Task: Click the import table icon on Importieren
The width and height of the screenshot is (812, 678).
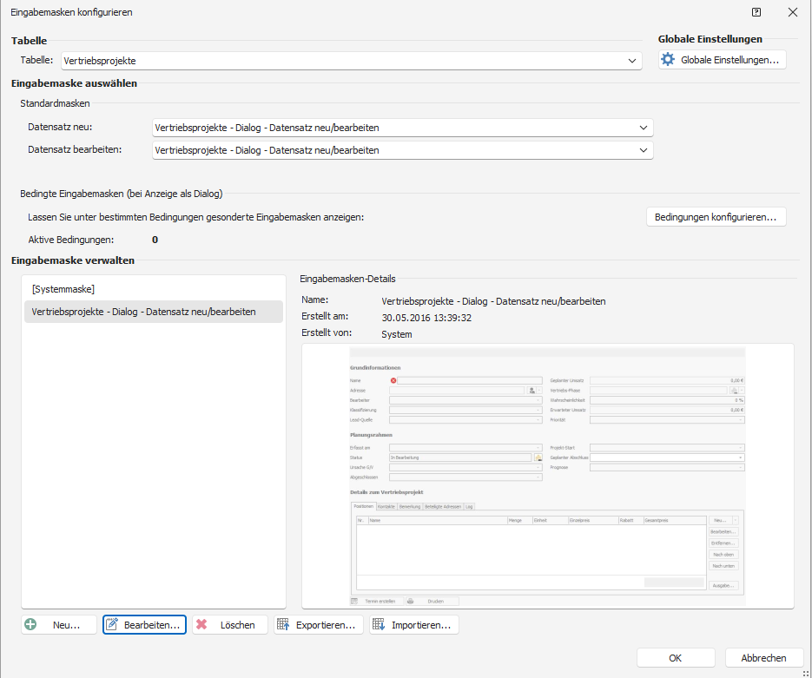Action: pyautogui.click(x=379, y=625)
